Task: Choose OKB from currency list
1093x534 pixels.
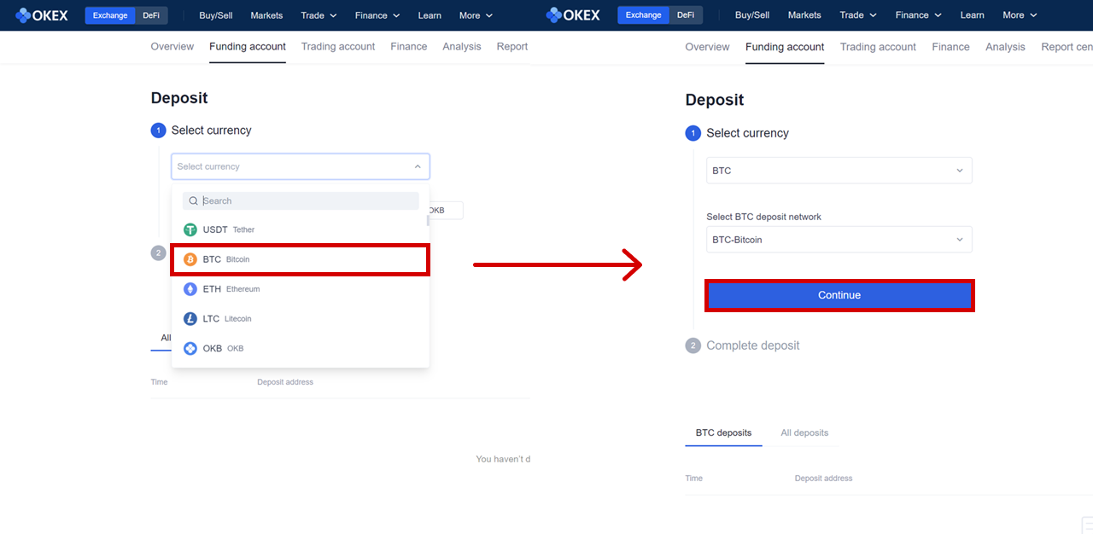Action: click(x=301, y=349)
